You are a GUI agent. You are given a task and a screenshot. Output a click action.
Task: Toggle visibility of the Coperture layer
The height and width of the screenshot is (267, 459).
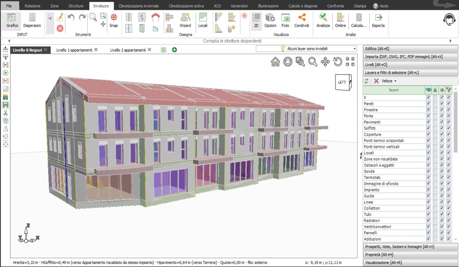(x=429, y=134)
